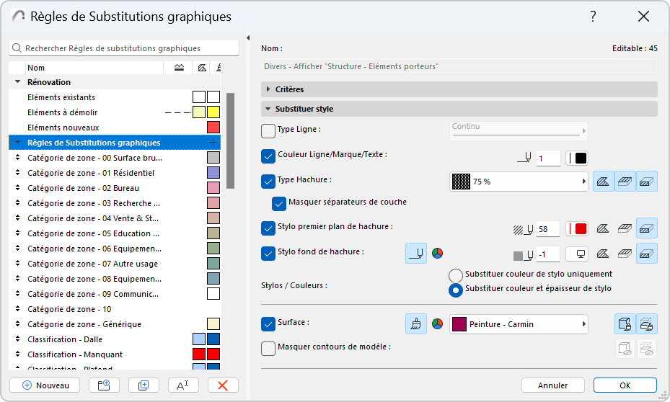Click the RGB color wheel in the Stylo fond row
This screenshot has height=402, width=670.
[437, 254]
